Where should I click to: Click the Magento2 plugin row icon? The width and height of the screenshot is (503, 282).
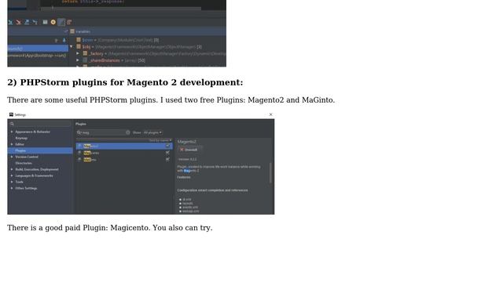[x=79, y=146]
